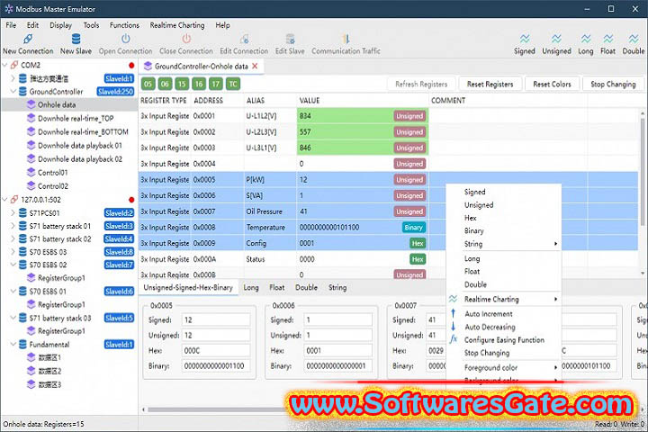Close the GroundController-Onhole data tab
The image size is (648, 432).
[255, 66]
